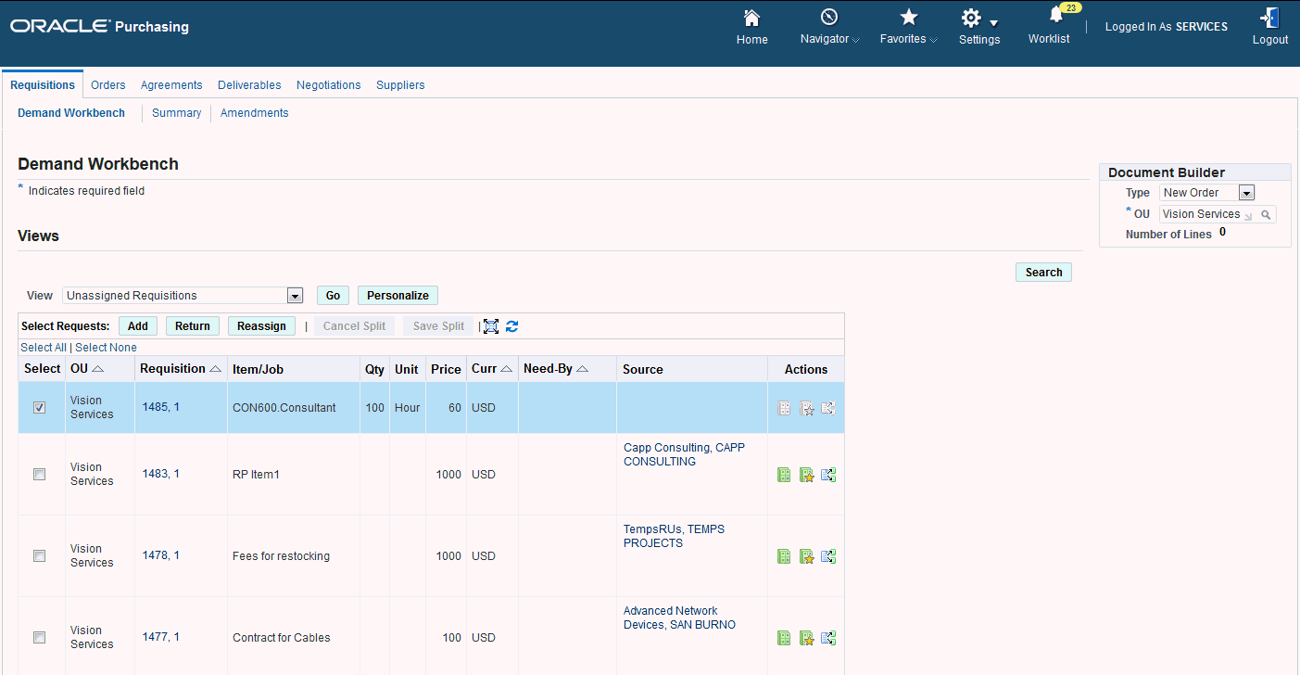
Task: Click the Return button
Action: click(193, 326)
